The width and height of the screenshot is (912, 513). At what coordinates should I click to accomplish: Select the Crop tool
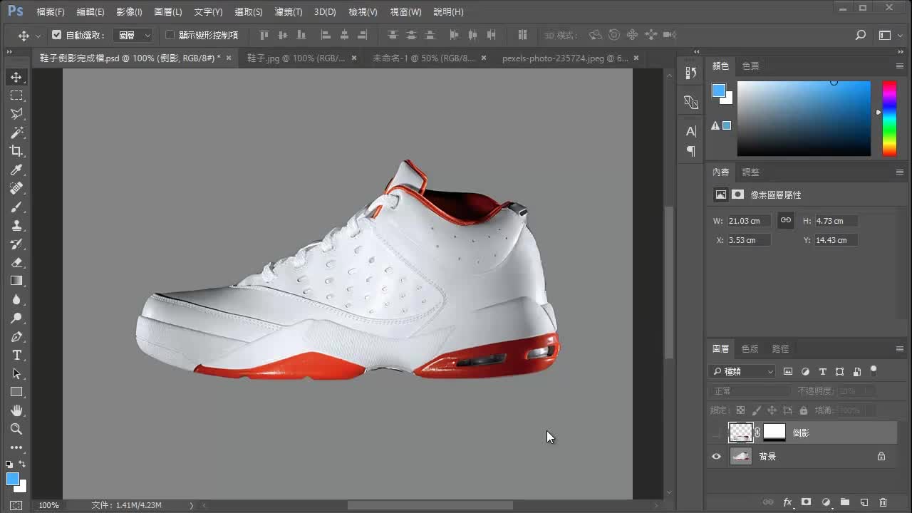16,151
